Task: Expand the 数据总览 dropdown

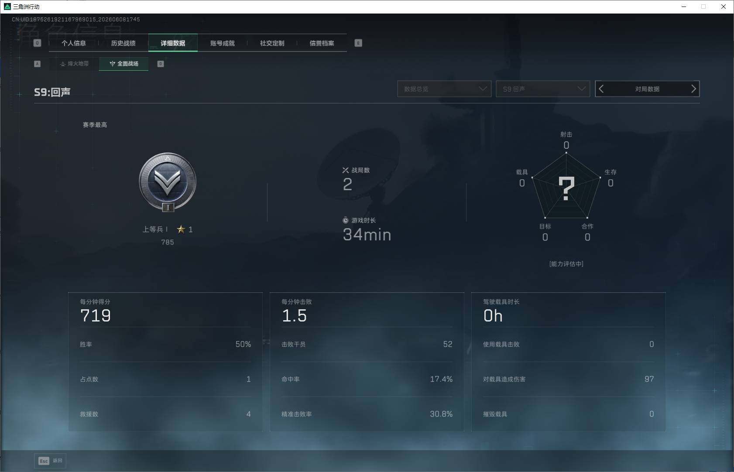Action: (x=444, y=89)
